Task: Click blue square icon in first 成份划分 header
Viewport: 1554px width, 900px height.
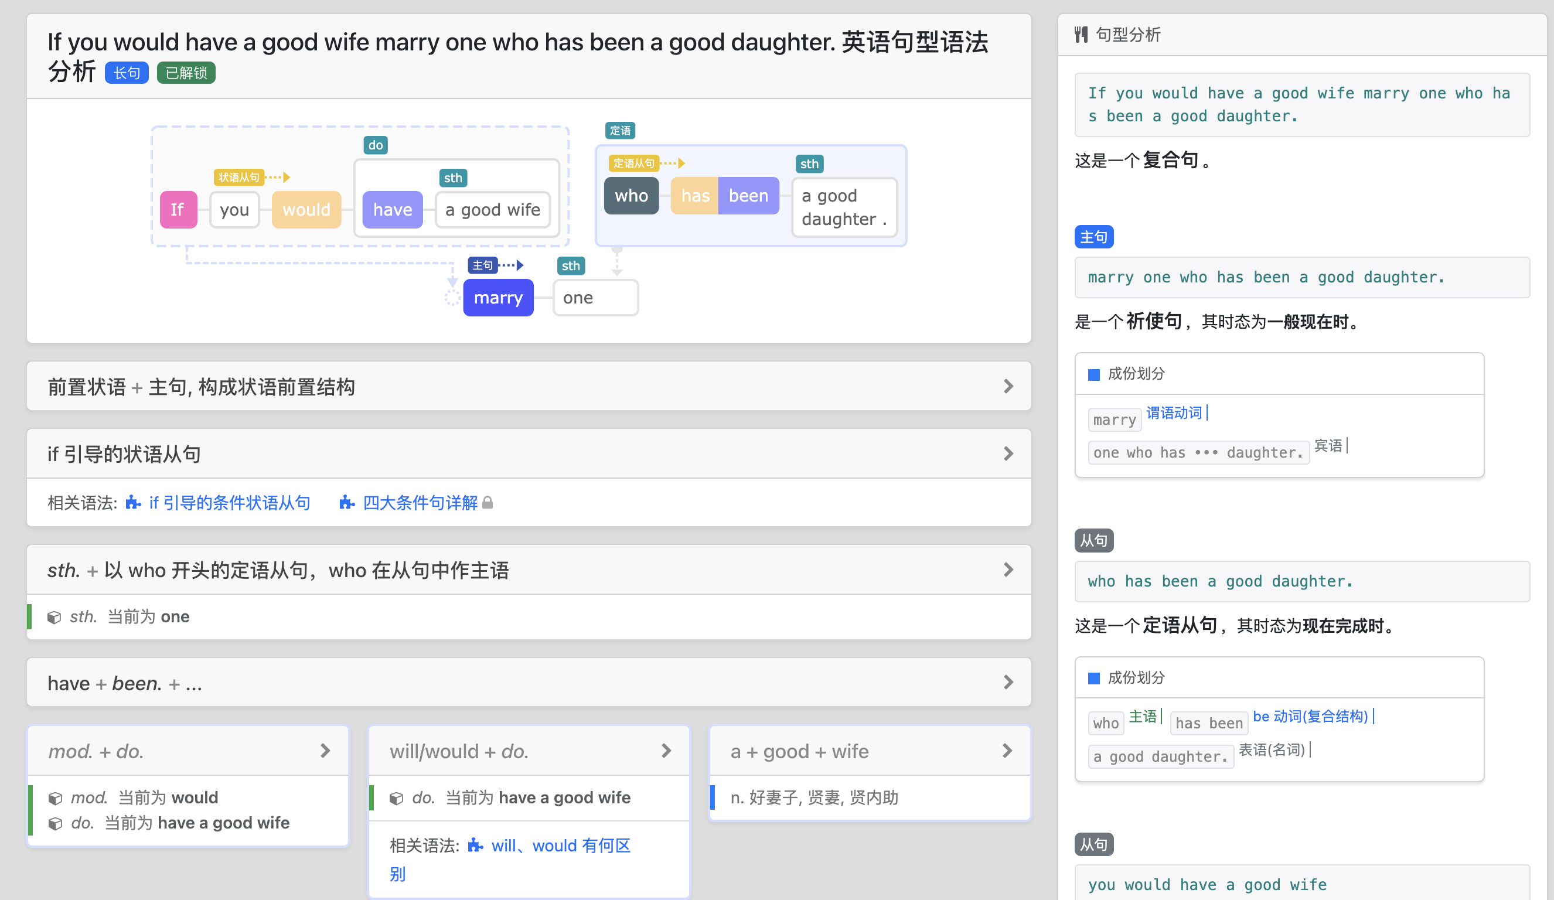Action: click(x=1094, y=374)
